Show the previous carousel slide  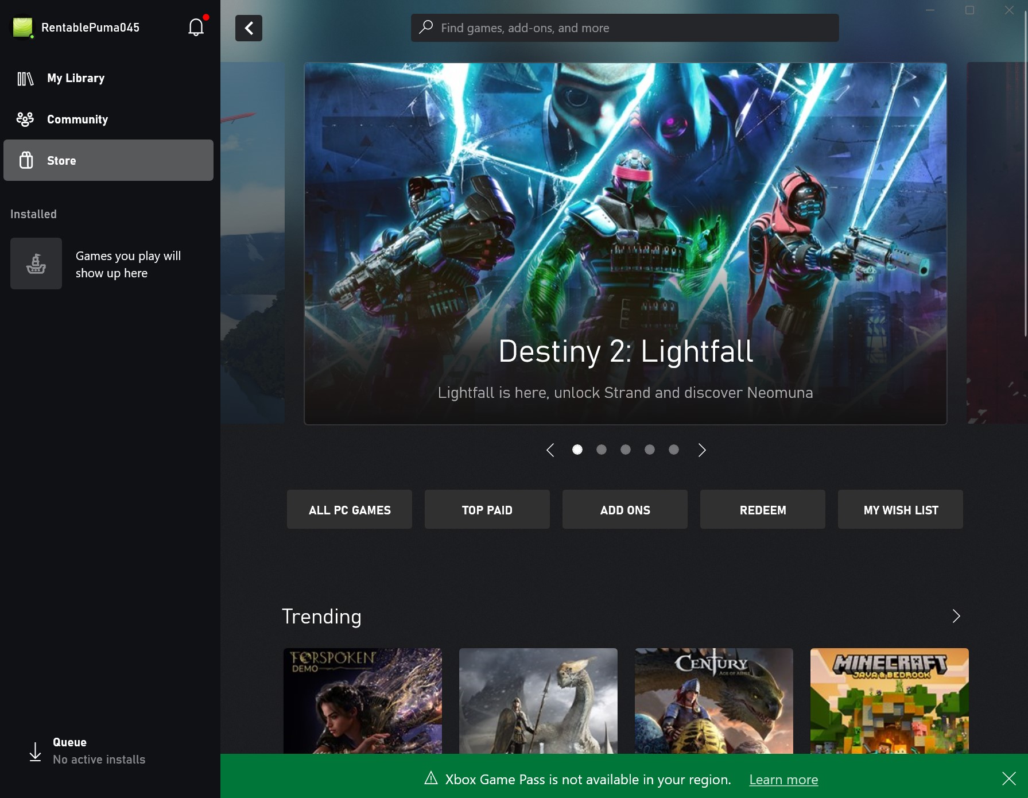[550, 450]
